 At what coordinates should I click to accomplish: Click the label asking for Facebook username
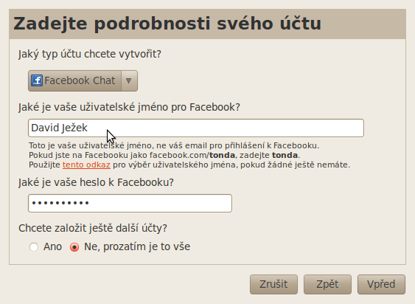tap(129, 107)
